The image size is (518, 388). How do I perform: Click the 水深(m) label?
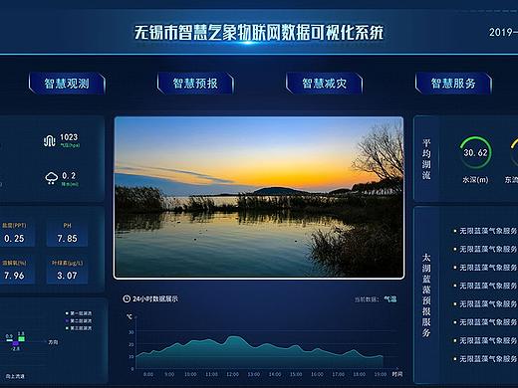[475, 180]
